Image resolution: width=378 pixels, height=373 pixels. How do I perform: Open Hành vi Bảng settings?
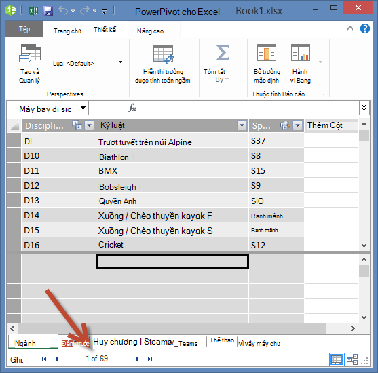point(301,64)
